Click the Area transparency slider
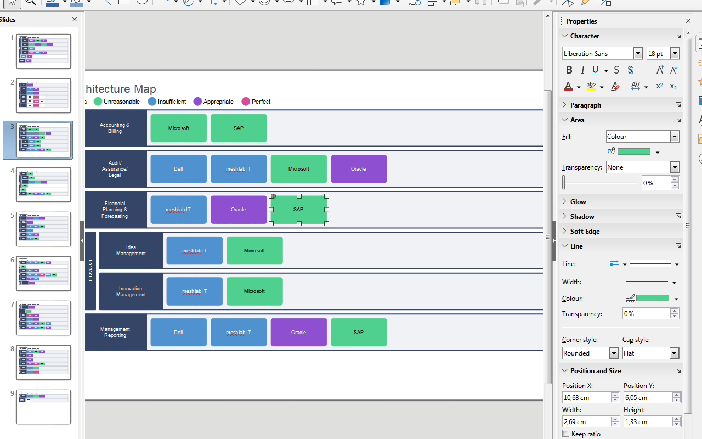The image size is (702, 439). pyautogui.click(x=600, y=182)
